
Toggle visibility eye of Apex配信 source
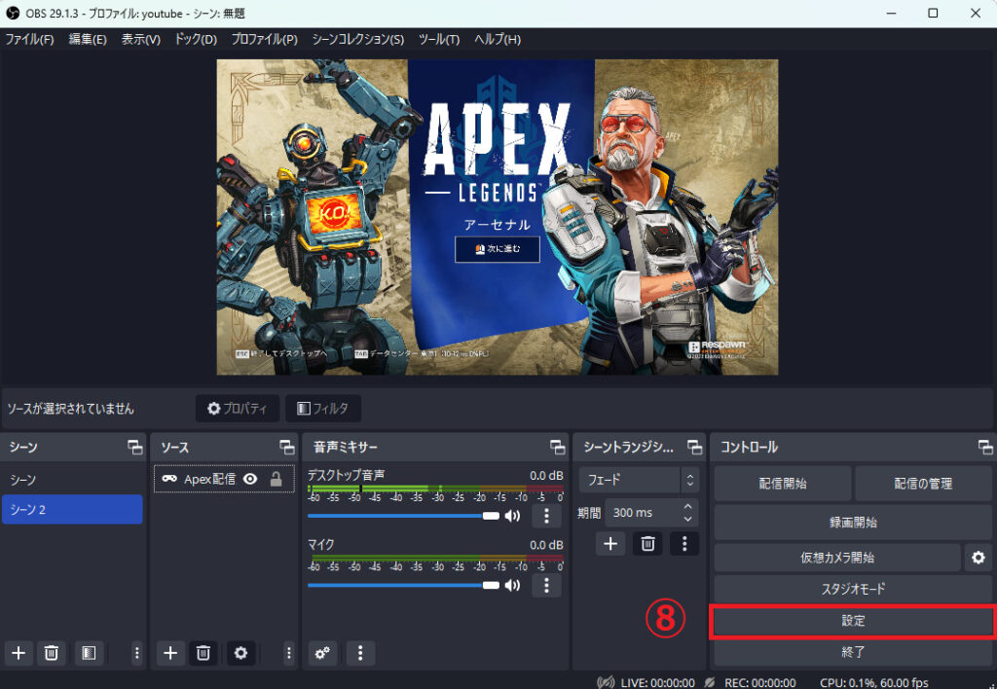tap(250, 479)
